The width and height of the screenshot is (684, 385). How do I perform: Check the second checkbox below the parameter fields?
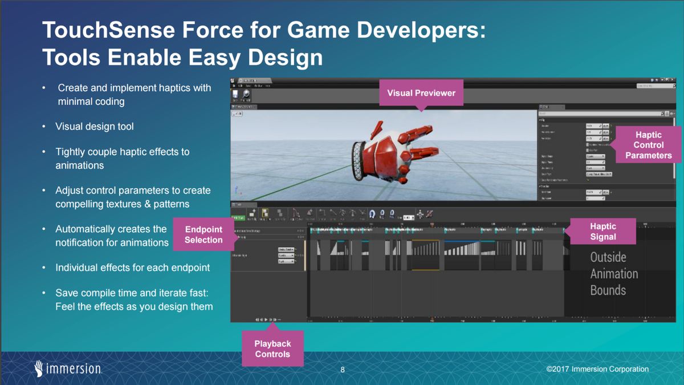click(588, 150)
